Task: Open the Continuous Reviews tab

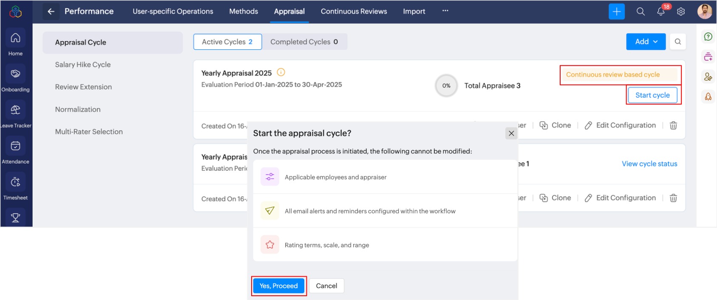Action: (x=354, y=11)
